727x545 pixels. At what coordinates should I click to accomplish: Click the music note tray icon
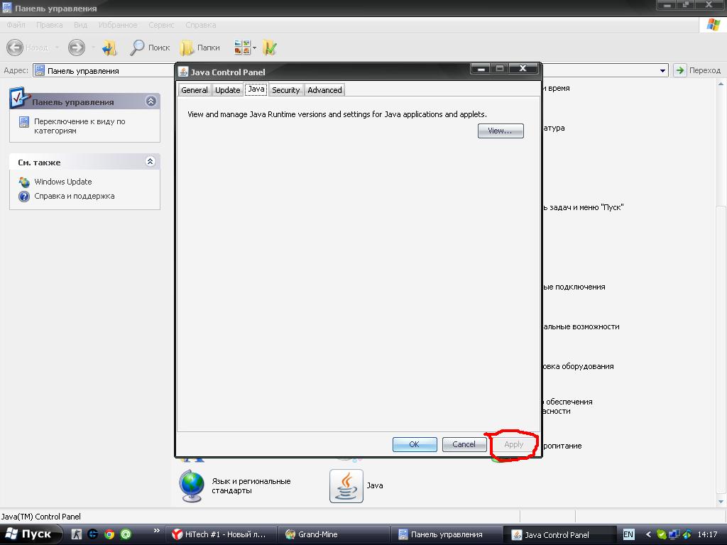(687, 535)
